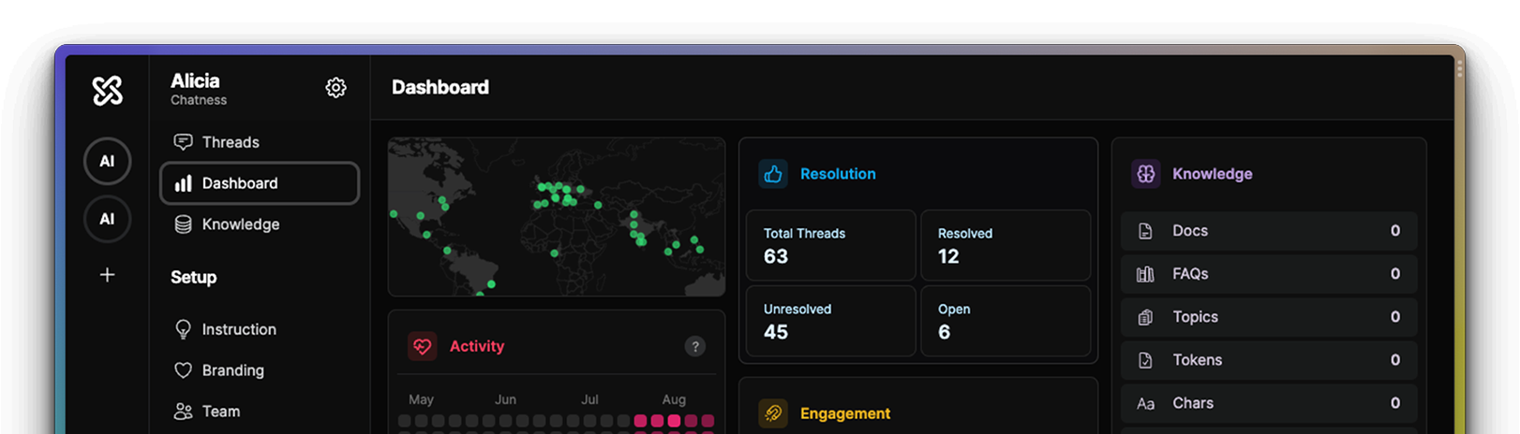Click the Knowledge brain icon

pos(1145,174)
